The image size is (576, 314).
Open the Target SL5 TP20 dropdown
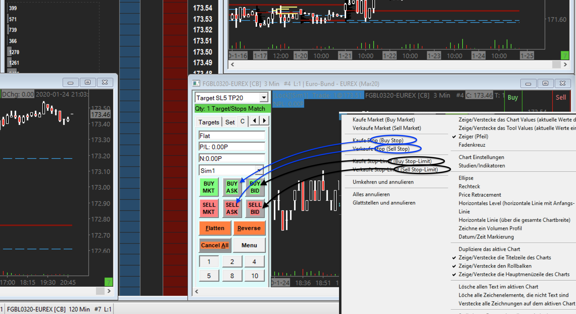(264, 97)
